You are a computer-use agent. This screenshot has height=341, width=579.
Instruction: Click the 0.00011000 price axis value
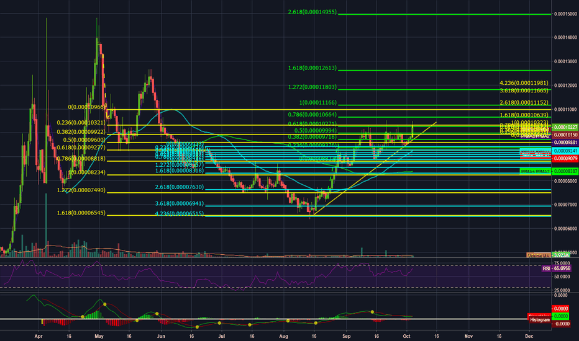(565, 110)
